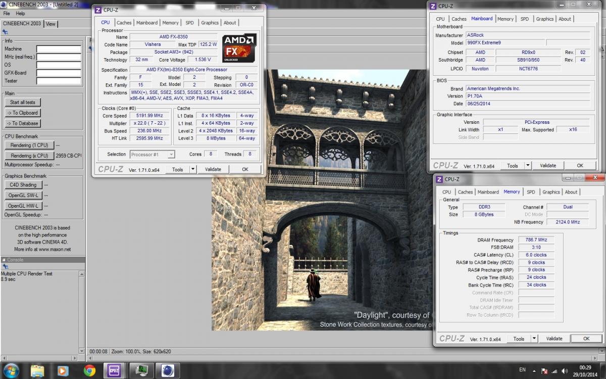Click the -> To Database button

[23, 123]
